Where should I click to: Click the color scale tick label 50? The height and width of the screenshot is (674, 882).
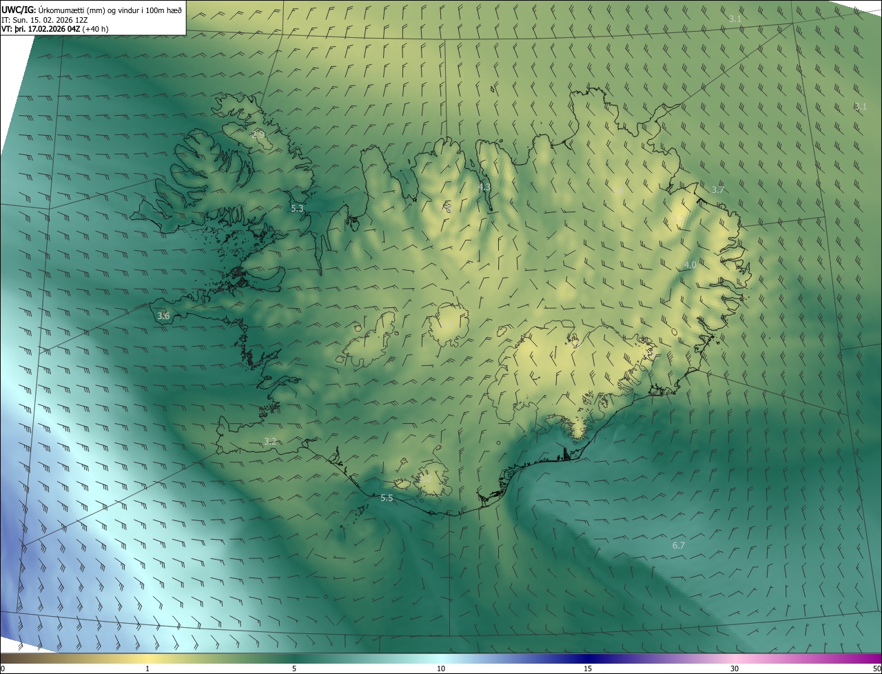click(x=876, y=668)
